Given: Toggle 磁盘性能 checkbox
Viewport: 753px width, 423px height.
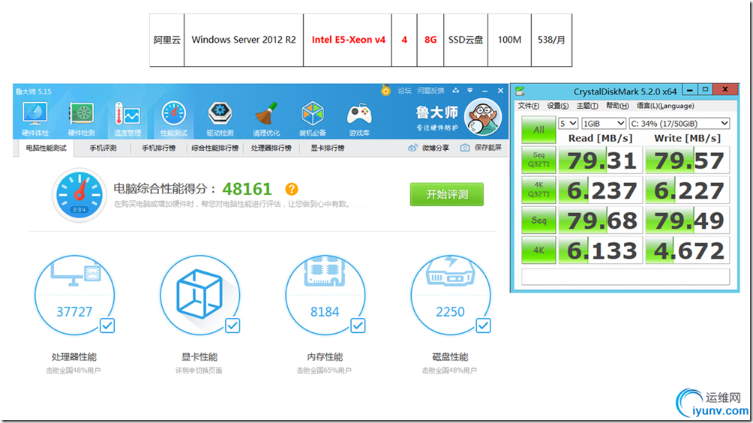Looking at the screenshot, I should (483, 325).
